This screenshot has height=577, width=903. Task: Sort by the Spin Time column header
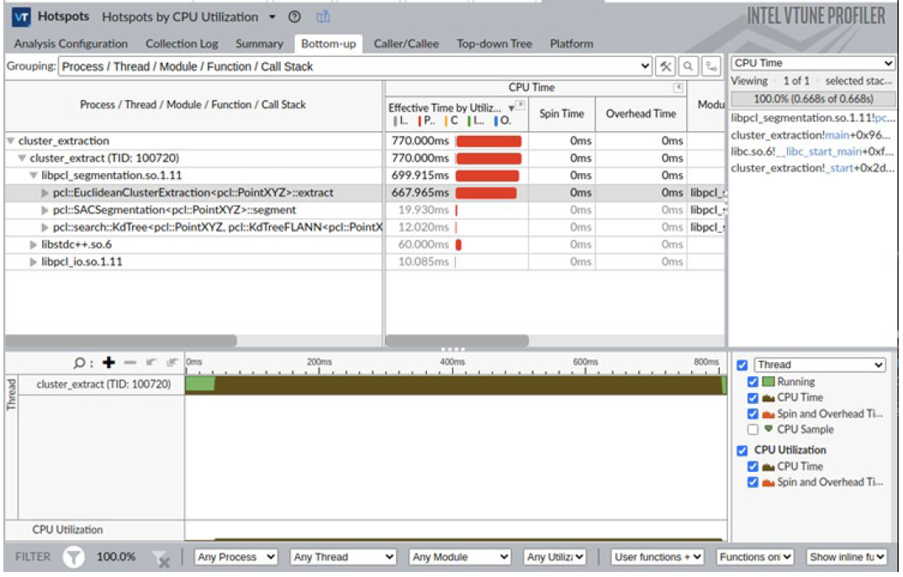562,114
